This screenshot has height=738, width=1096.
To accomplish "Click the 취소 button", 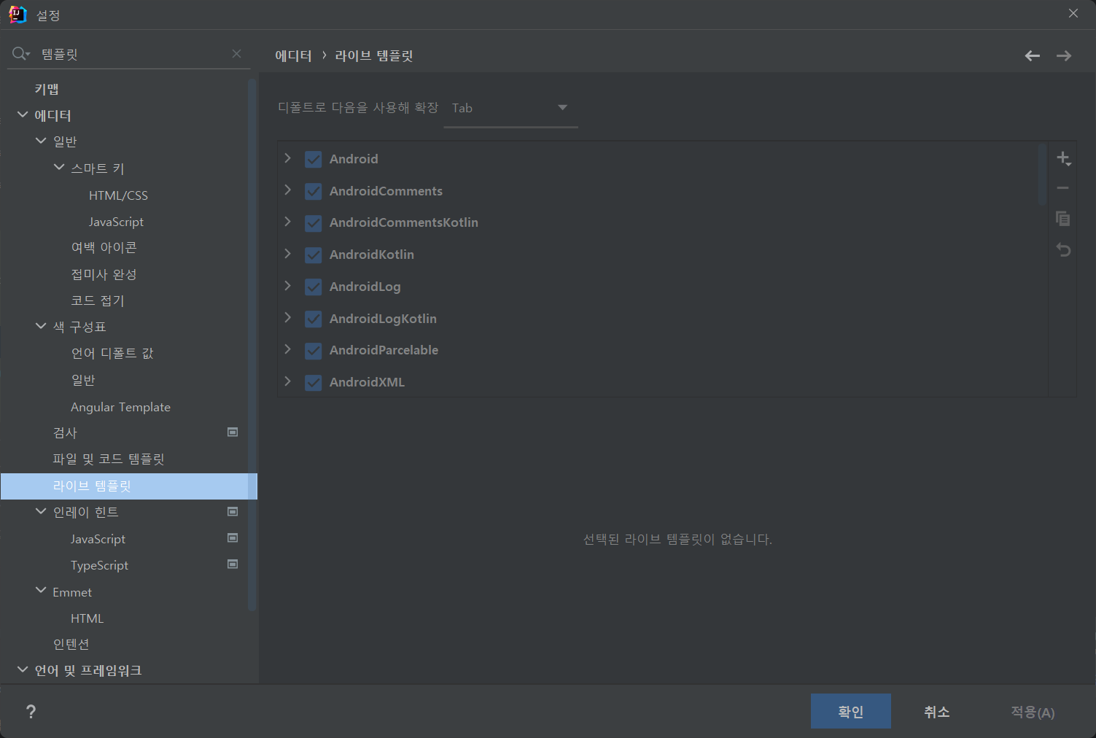I will [936, 711].
